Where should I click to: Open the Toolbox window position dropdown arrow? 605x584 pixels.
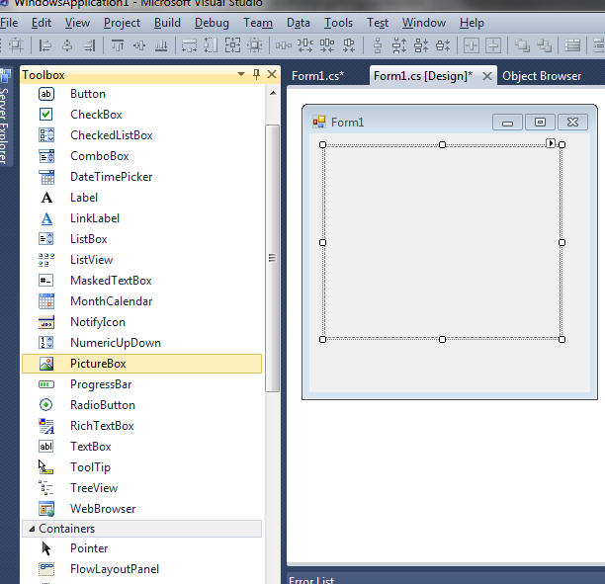pyautogui.click(x=240, y=75)
